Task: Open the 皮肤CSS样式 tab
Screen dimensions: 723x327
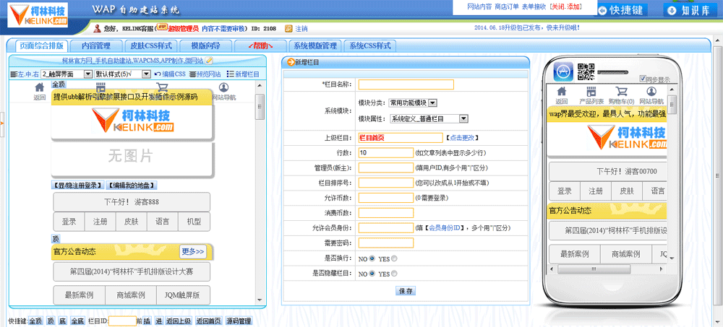Action: tap(151, 45)
